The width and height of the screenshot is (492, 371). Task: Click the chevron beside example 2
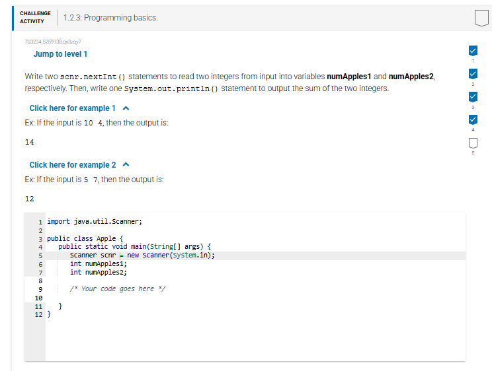click(x=126, y=164)
